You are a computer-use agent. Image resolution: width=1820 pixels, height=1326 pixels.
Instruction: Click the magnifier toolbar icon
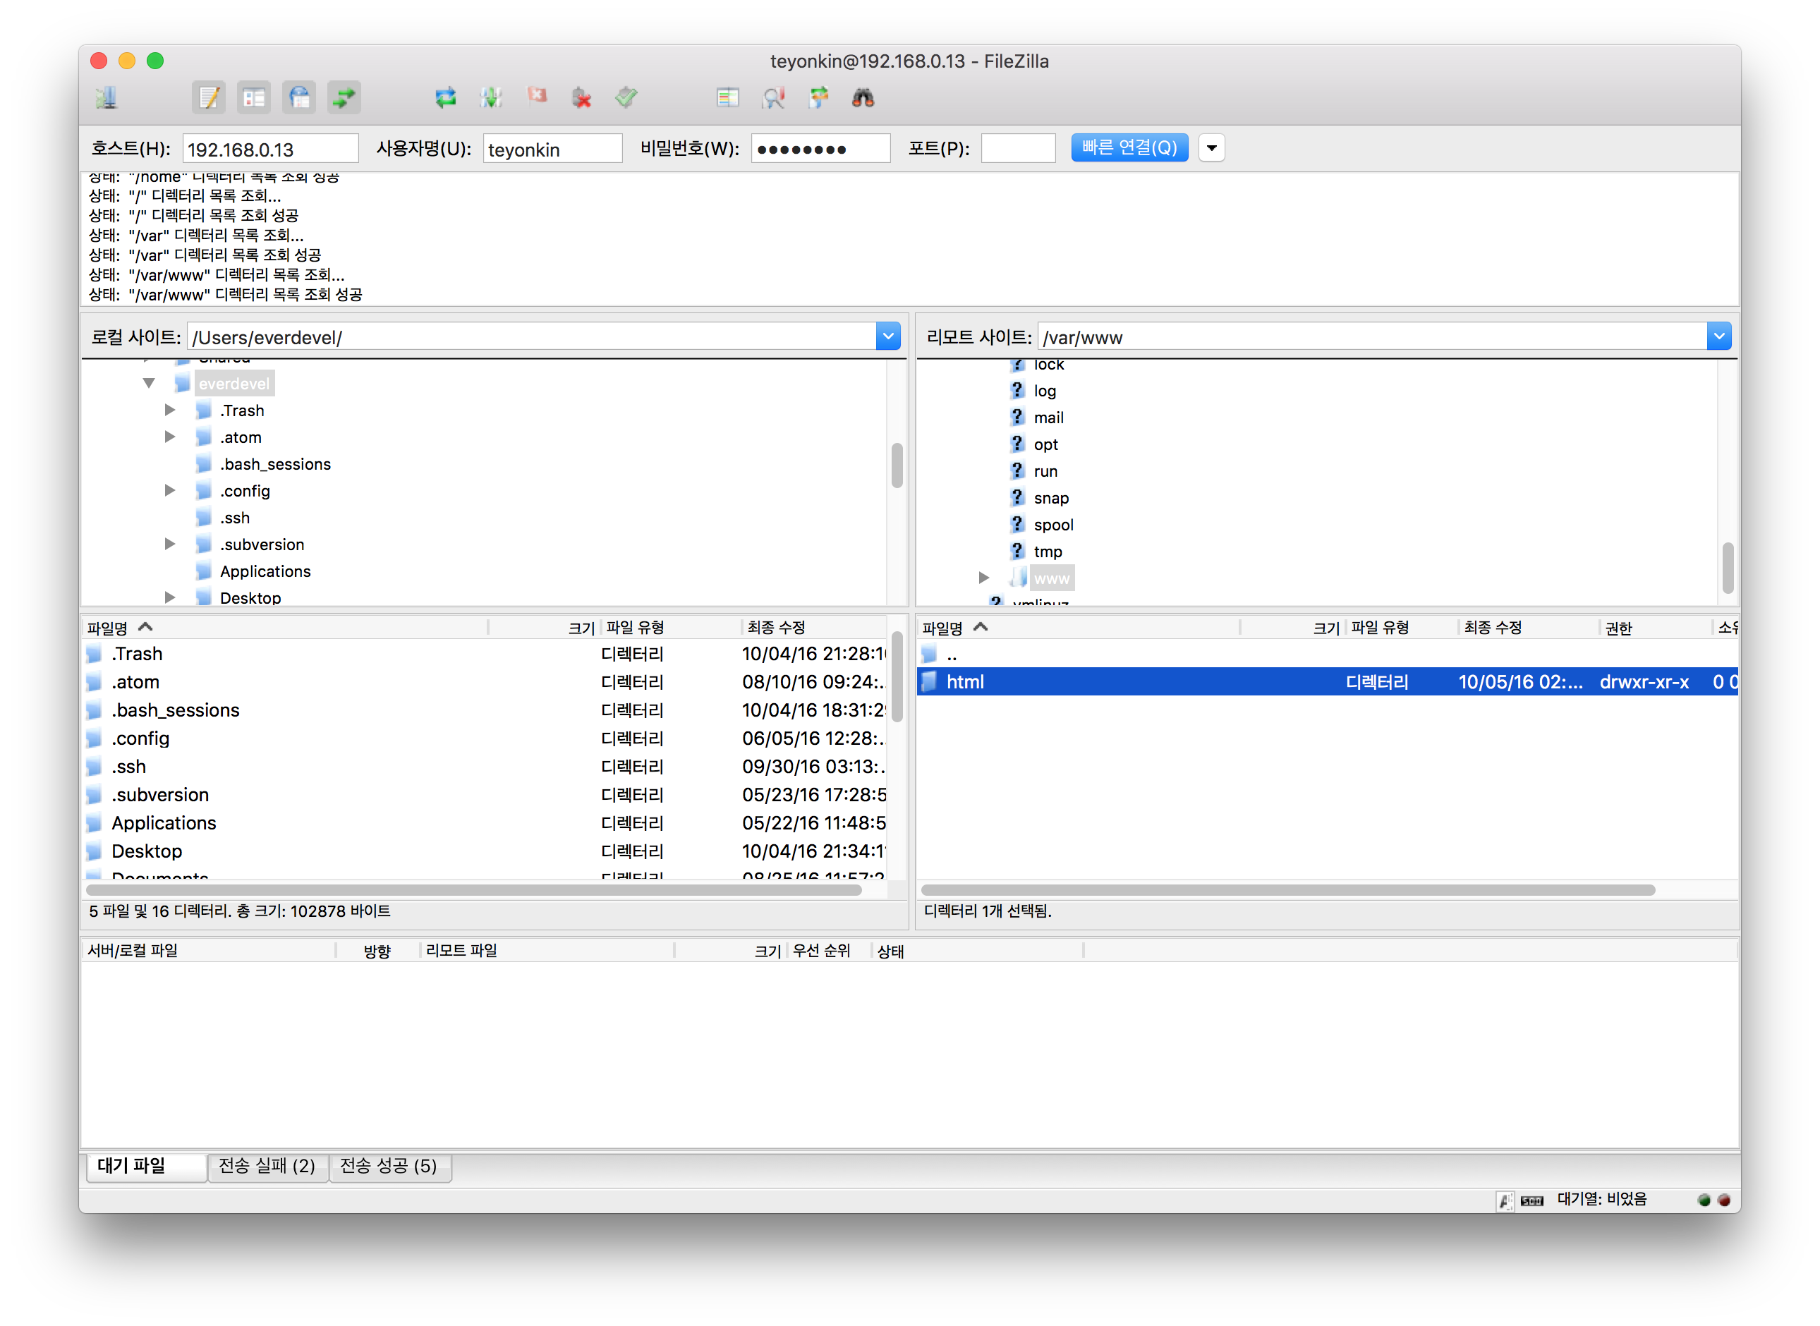(x=773, y=98)
